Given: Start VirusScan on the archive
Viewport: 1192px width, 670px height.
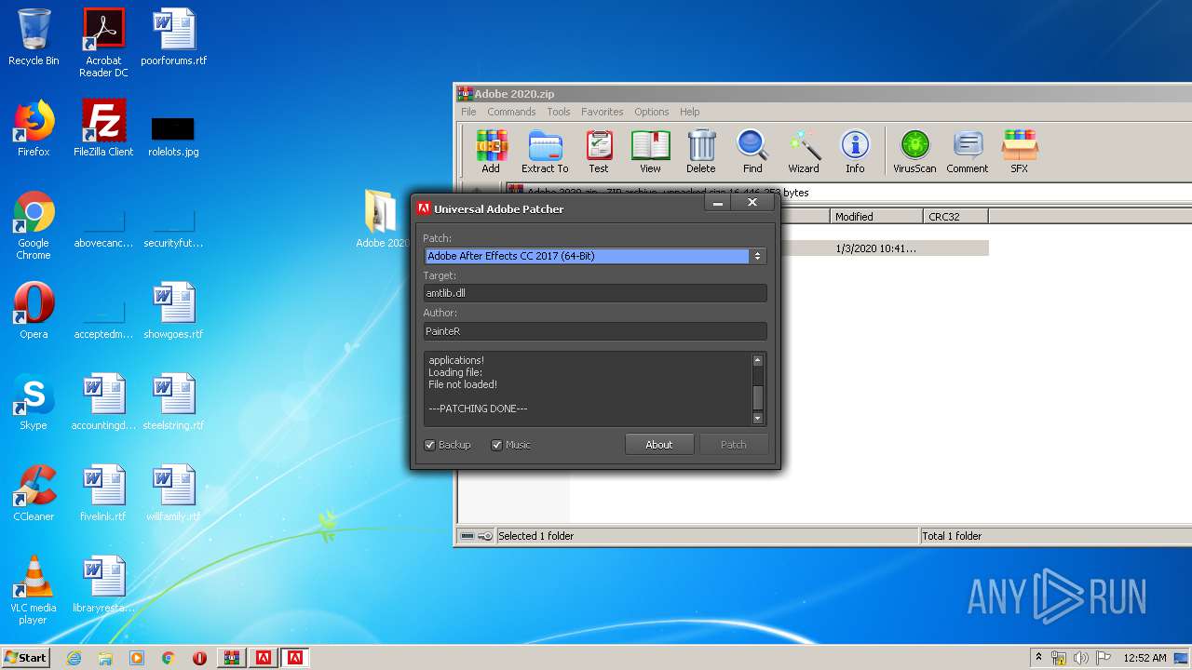Looking at the screenshot, I should 914,151.
